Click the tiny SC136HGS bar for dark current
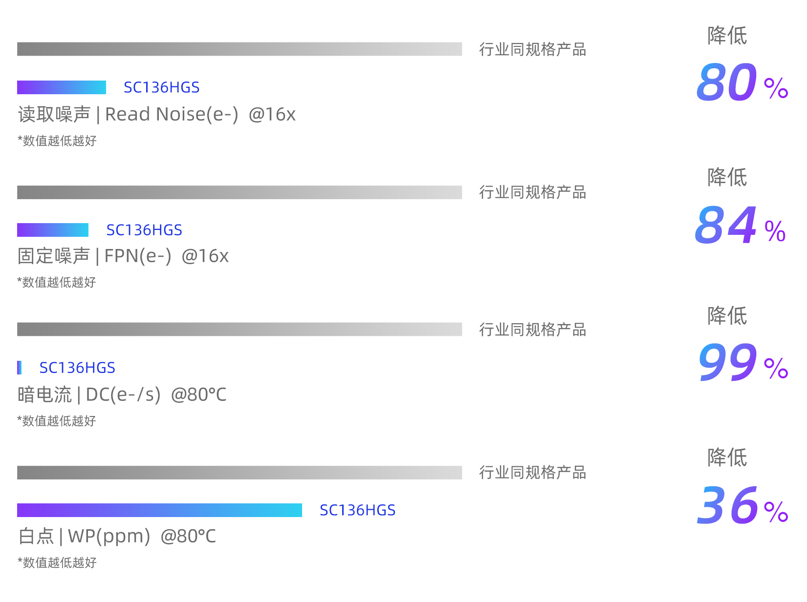 [x=19, y=368]
